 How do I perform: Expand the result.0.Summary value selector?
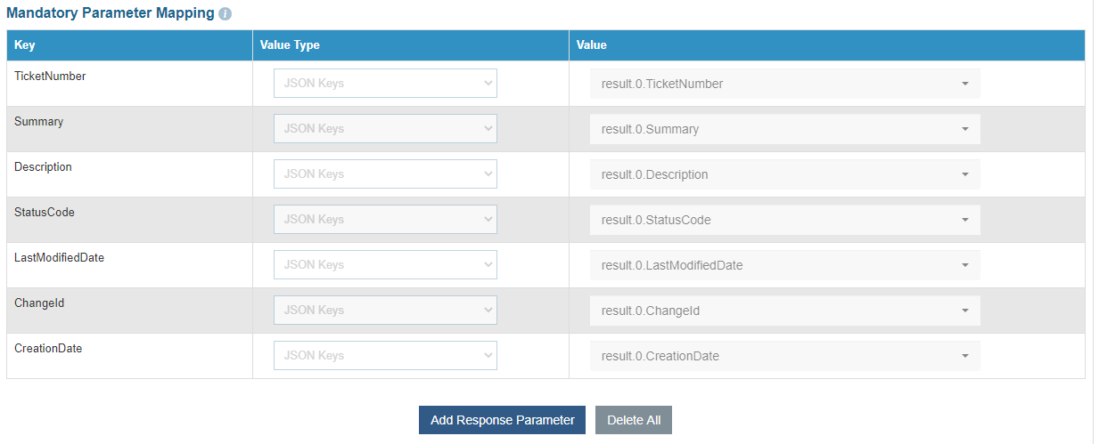(784, 129)
